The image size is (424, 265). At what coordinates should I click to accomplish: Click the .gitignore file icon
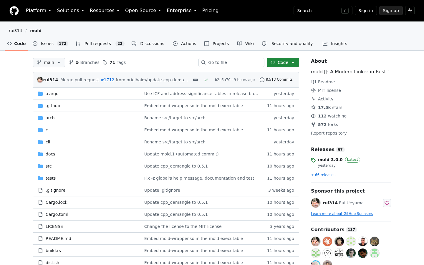(x=40, y=190)
